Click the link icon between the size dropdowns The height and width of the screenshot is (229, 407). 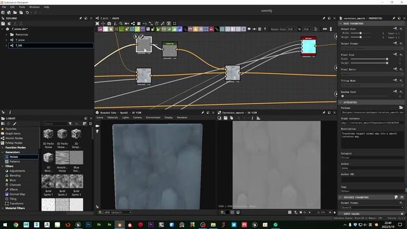click(x=300, y=29)
